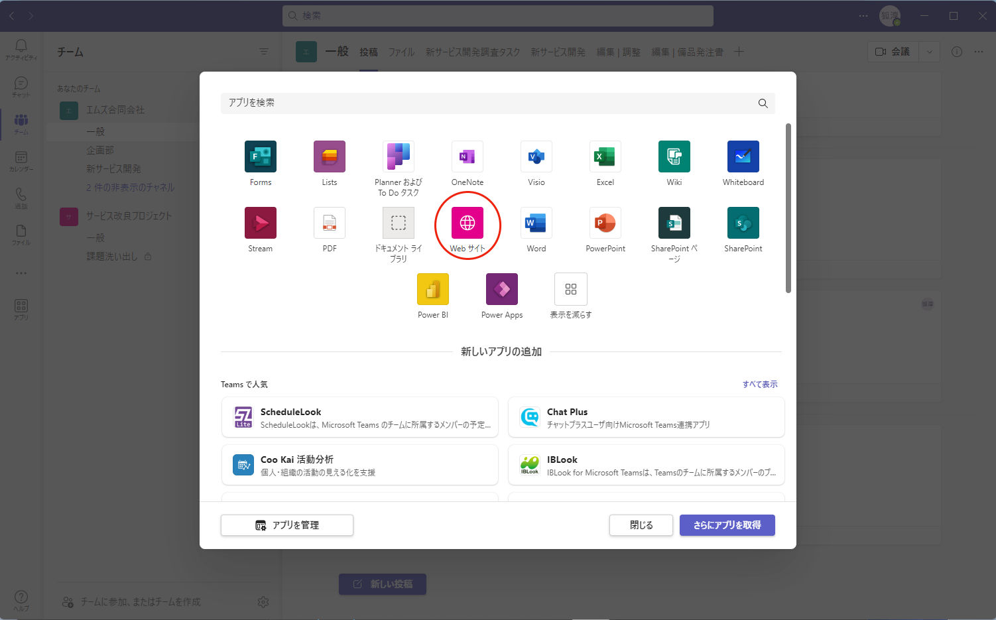
Task: Open Files in the left rail
Action: [x=21, y=235]
